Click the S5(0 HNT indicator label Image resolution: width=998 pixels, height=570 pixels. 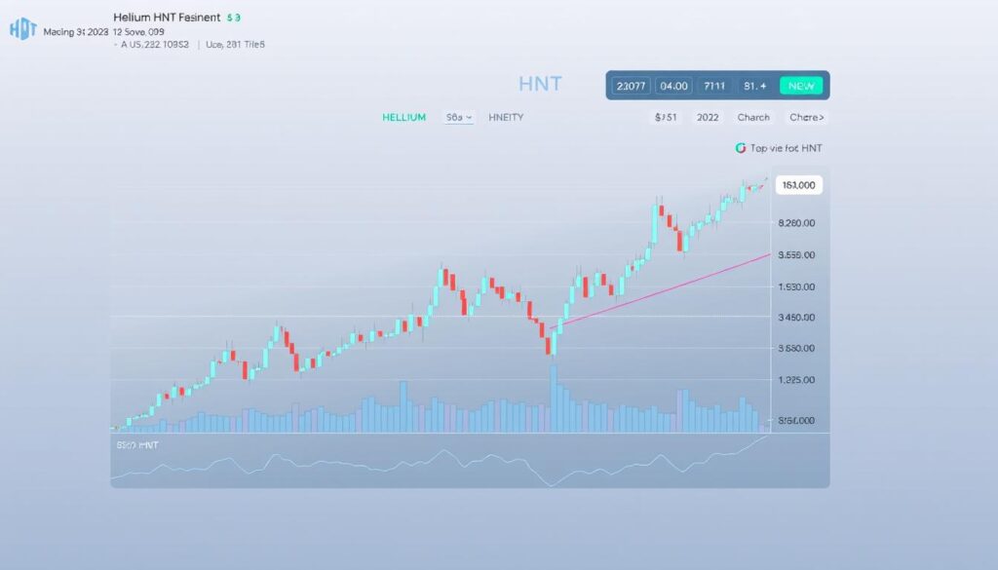click(137, 445)
